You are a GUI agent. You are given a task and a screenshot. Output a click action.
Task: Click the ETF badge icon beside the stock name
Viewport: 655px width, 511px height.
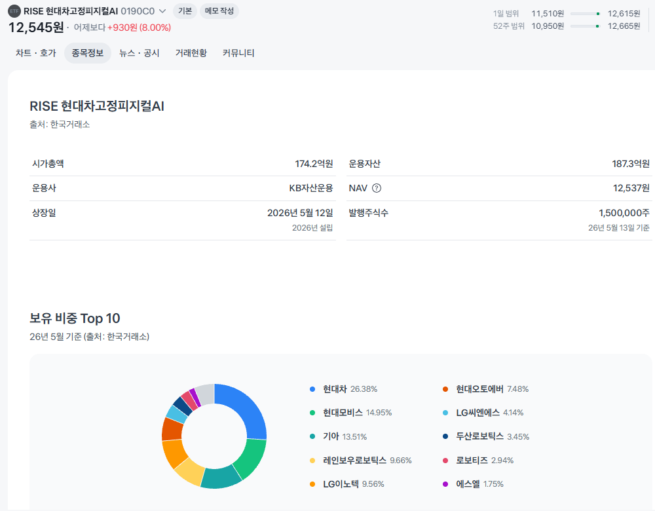click(14, 11)
